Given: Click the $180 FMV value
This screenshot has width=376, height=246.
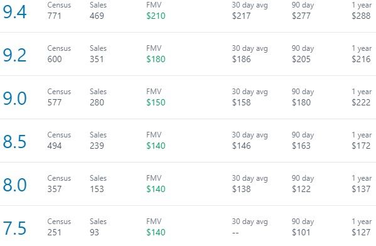Looking at the screenshot, I should (x=156, y=59).
